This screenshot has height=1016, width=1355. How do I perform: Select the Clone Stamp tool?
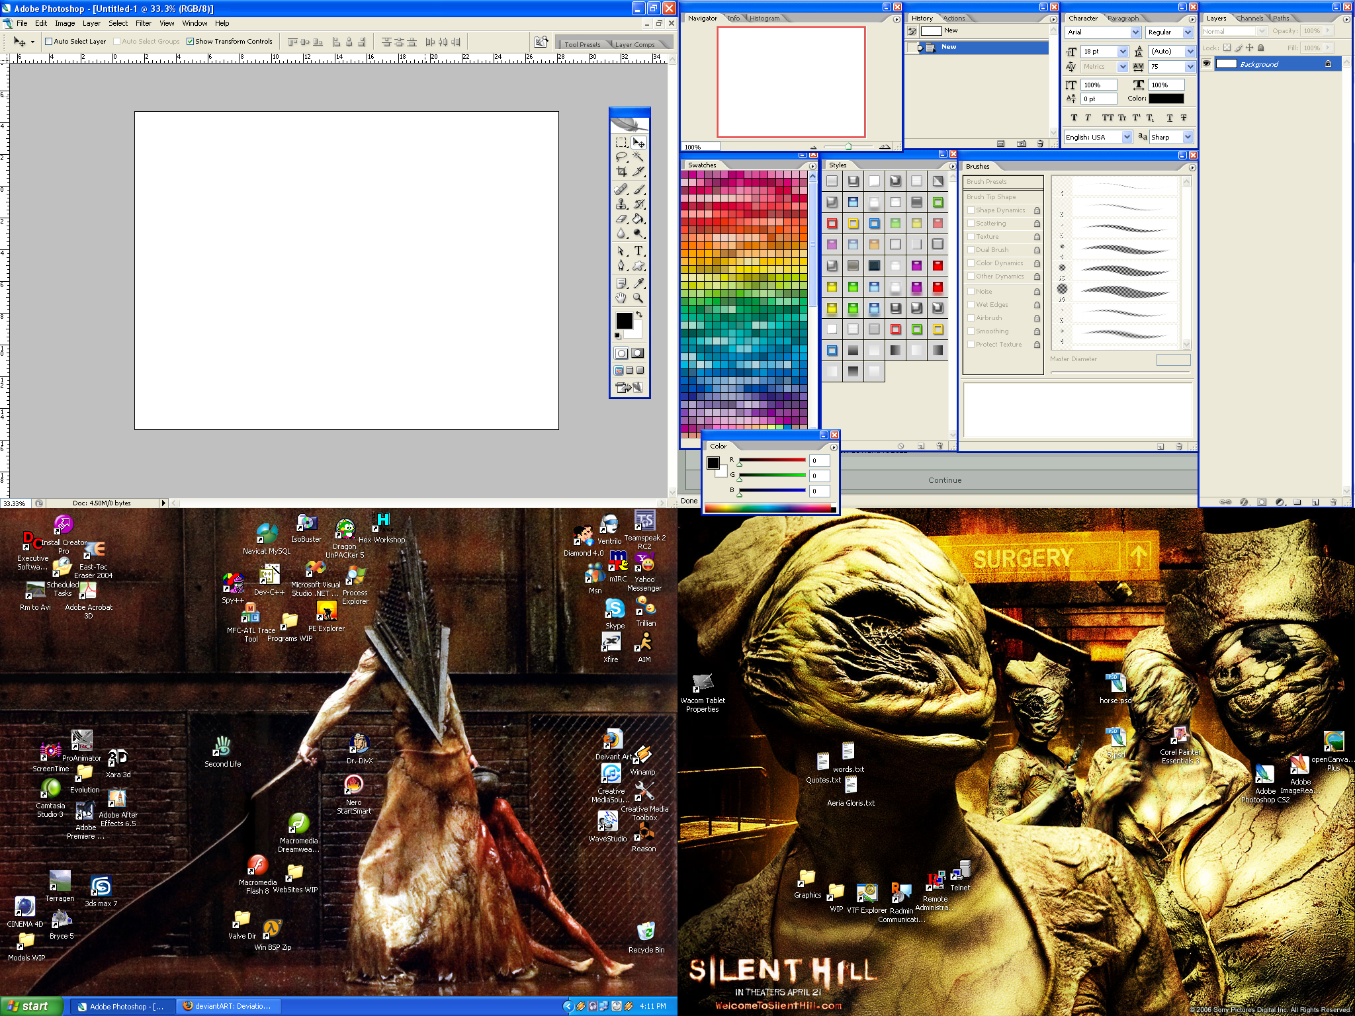621,204
